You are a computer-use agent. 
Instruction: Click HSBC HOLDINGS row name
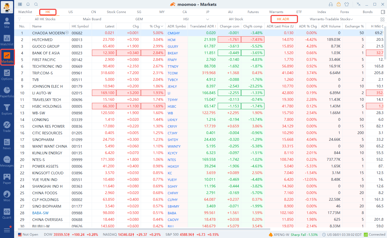[x=47, y=106]
